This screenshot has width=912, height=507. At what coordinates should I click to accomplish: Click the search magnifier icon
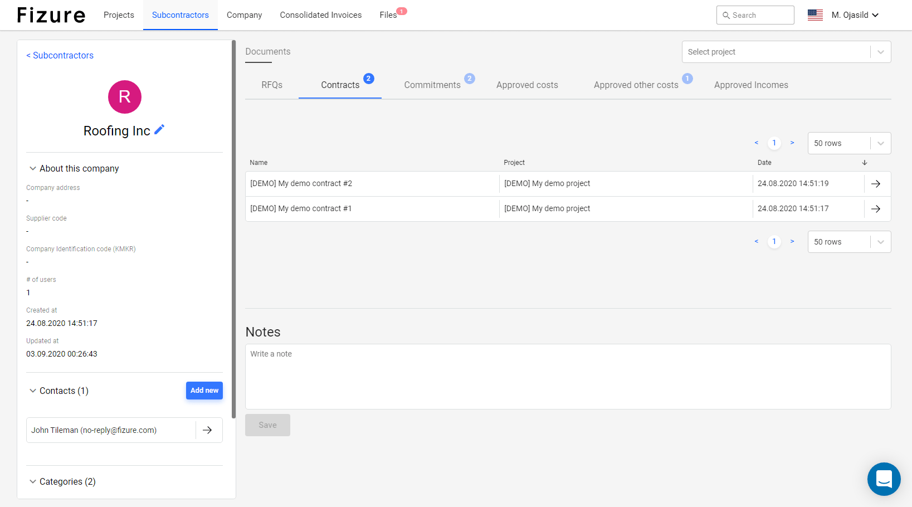tap(726, 16)
